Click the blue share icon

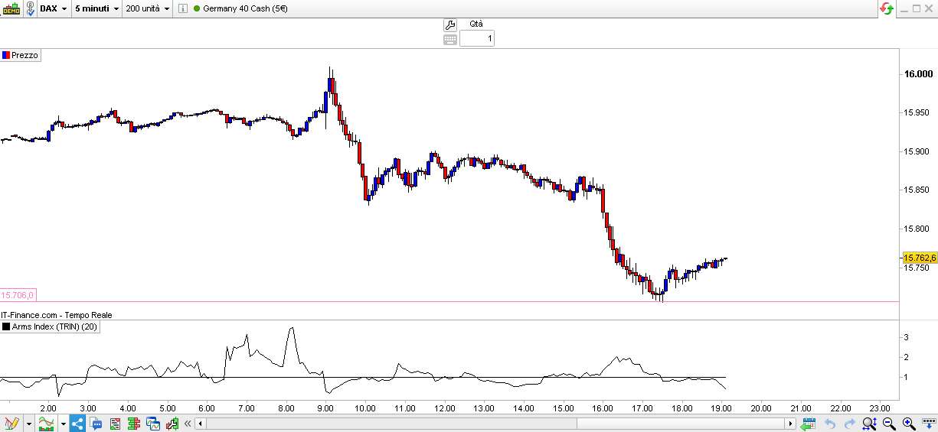pyautogui.click(x=79, y=423)
